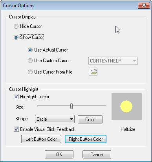Choose Use Cursor From File
This screenshot has width=152, height=162.
pyautogui.click(x=30, y=72)
